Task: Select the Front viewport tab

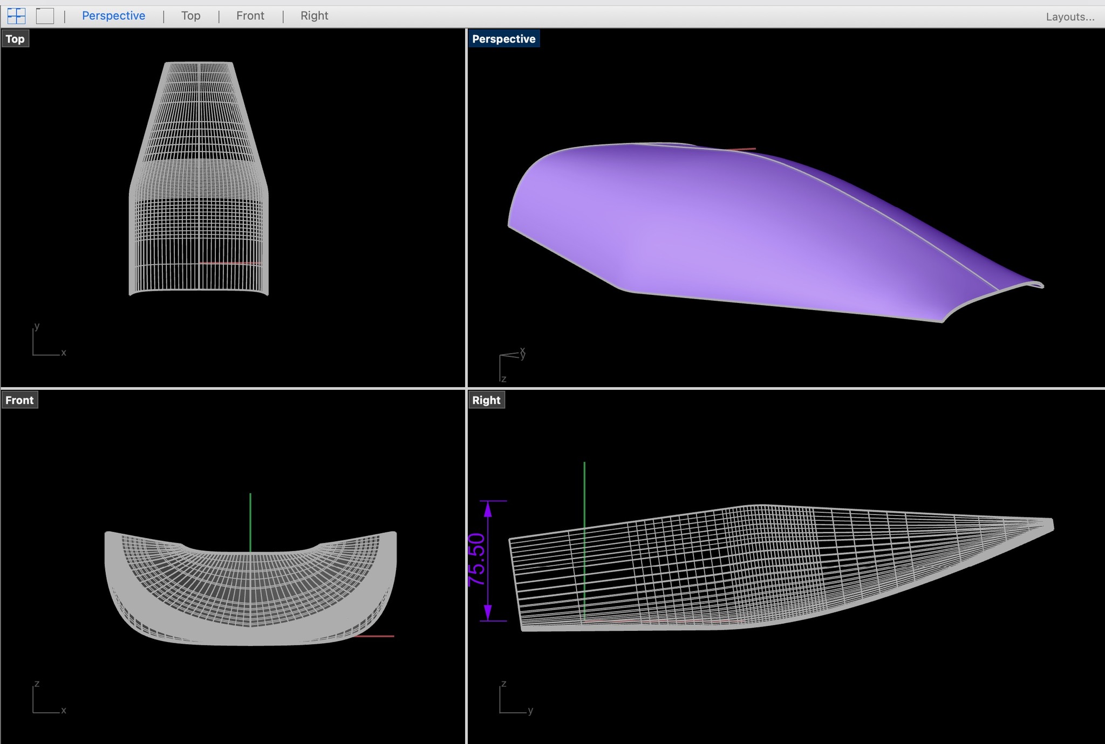Action: click(x=250, y=16)
